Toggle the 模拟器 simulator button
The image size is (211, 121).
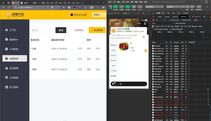pos(115,7)
